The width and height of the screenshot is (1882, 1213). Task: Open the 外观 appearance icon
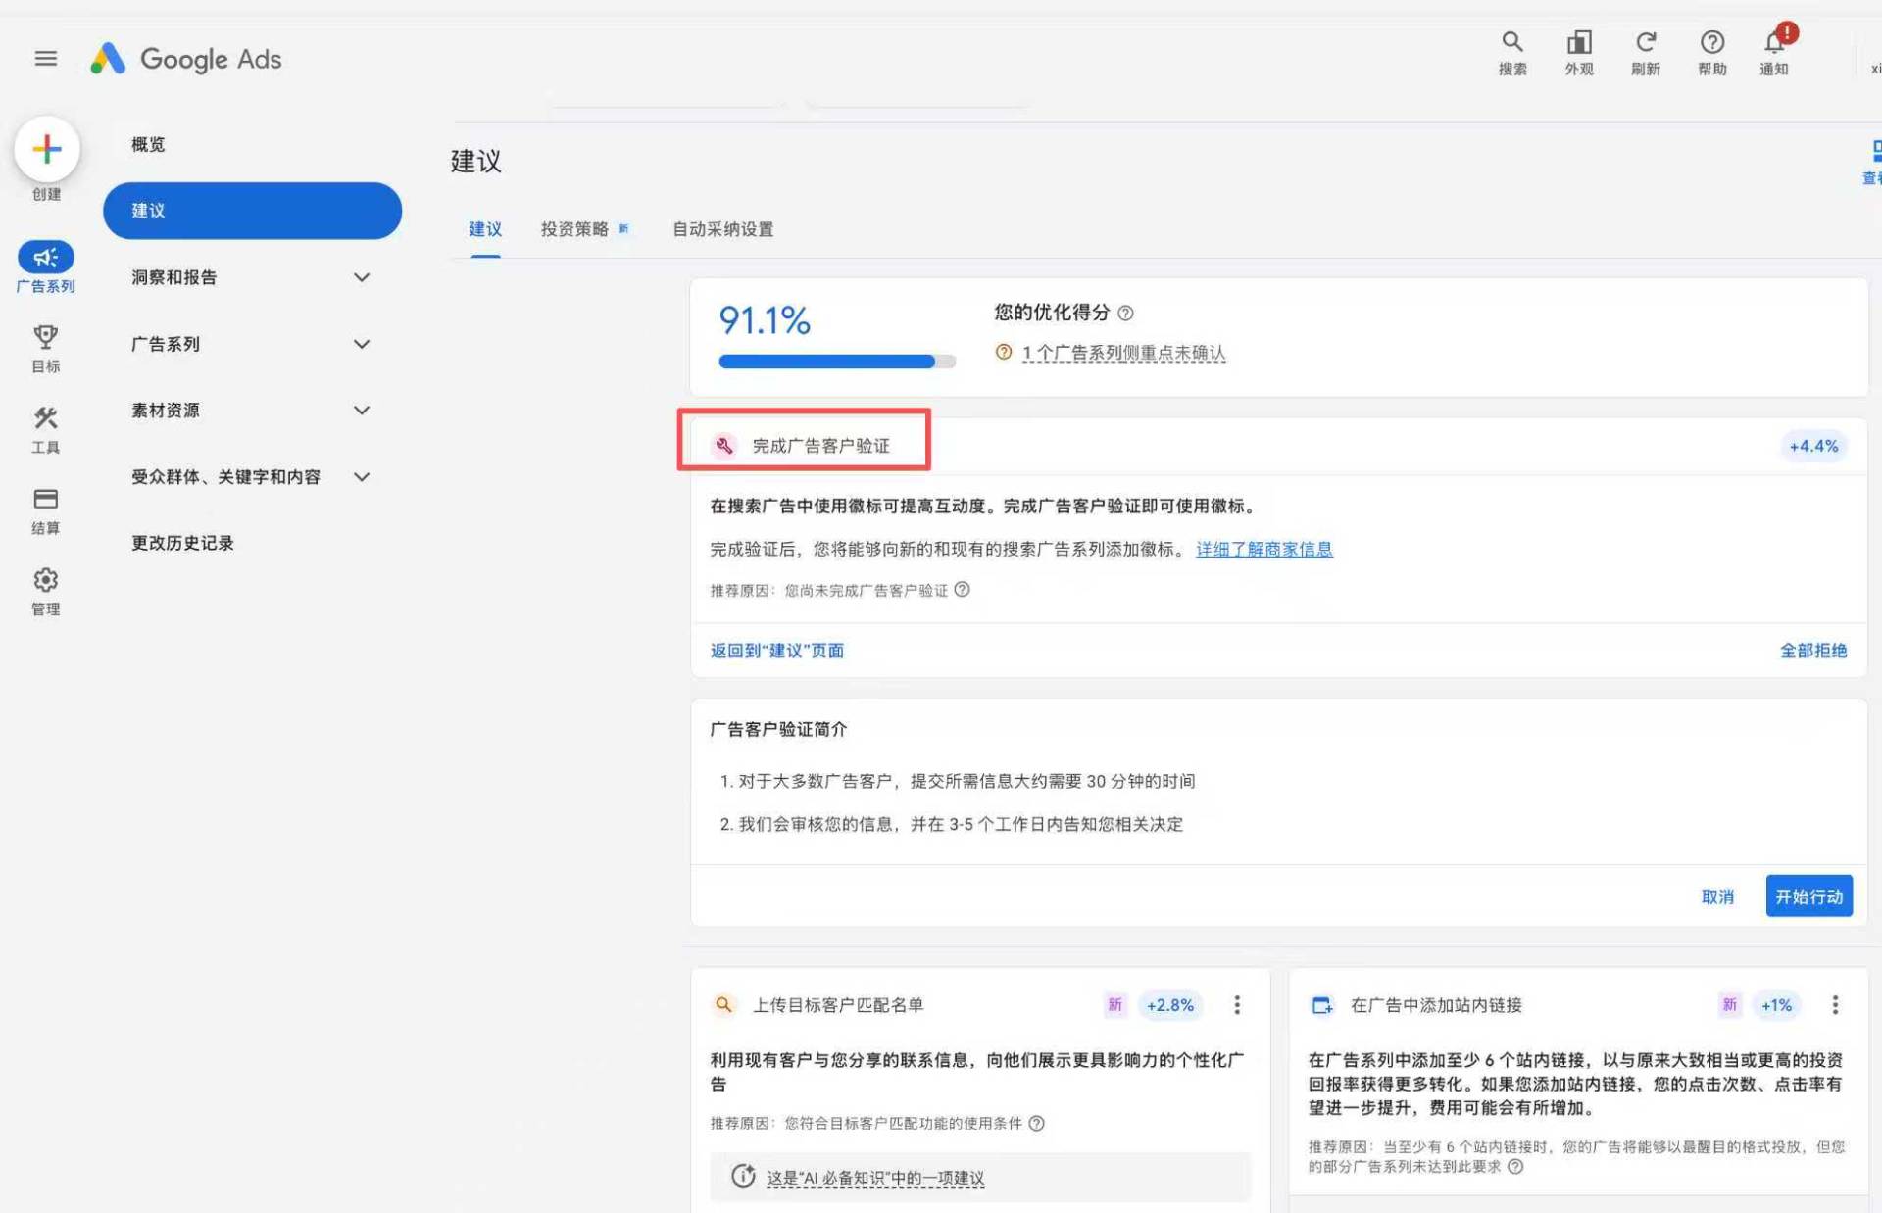tap(1578, 53)
